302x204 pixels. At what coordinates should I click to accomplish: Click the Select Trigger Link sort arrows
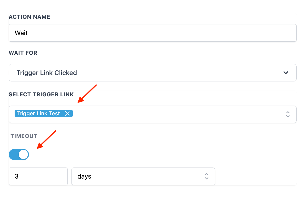tap(288, 114)
